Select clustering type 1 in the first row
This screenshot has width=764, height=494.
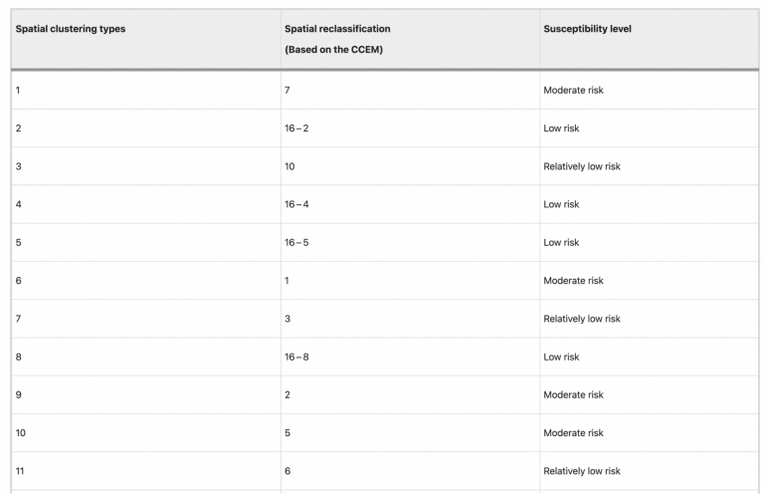pyautogui.click(x=18, y=91)
